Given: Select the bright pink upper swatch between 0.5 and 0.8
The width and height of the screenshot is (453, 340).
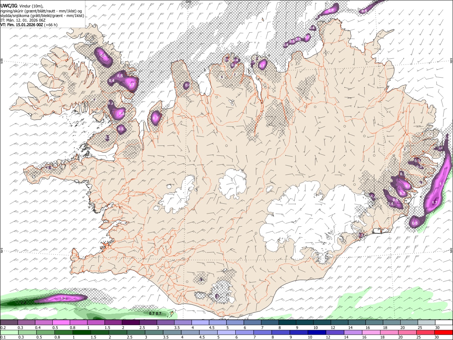Looking at the screenshot, I should coord(61,323).
